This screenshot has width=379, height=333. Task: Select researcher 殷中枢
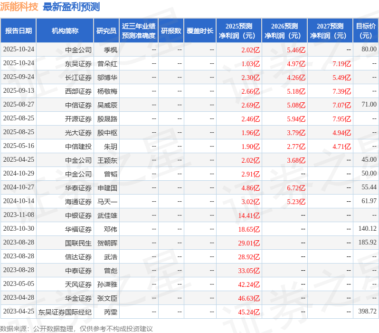click(x=107, y=133)
